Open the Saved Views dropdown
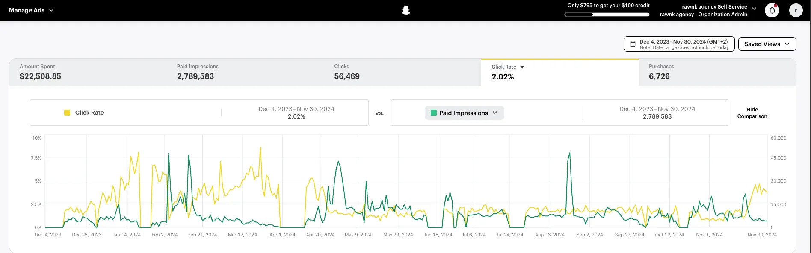Screen dimensions: 811x253 pyautogui.click(x=767, y=44)
